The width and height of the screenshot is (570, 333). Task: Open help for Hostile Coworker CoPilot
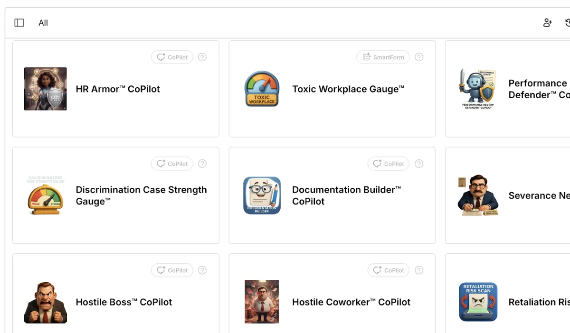(419, 270)
